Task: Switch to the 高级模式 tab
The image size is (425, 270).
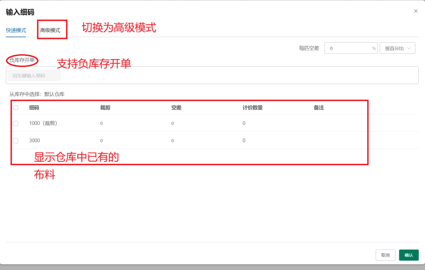Action: [x=50, y=31]
